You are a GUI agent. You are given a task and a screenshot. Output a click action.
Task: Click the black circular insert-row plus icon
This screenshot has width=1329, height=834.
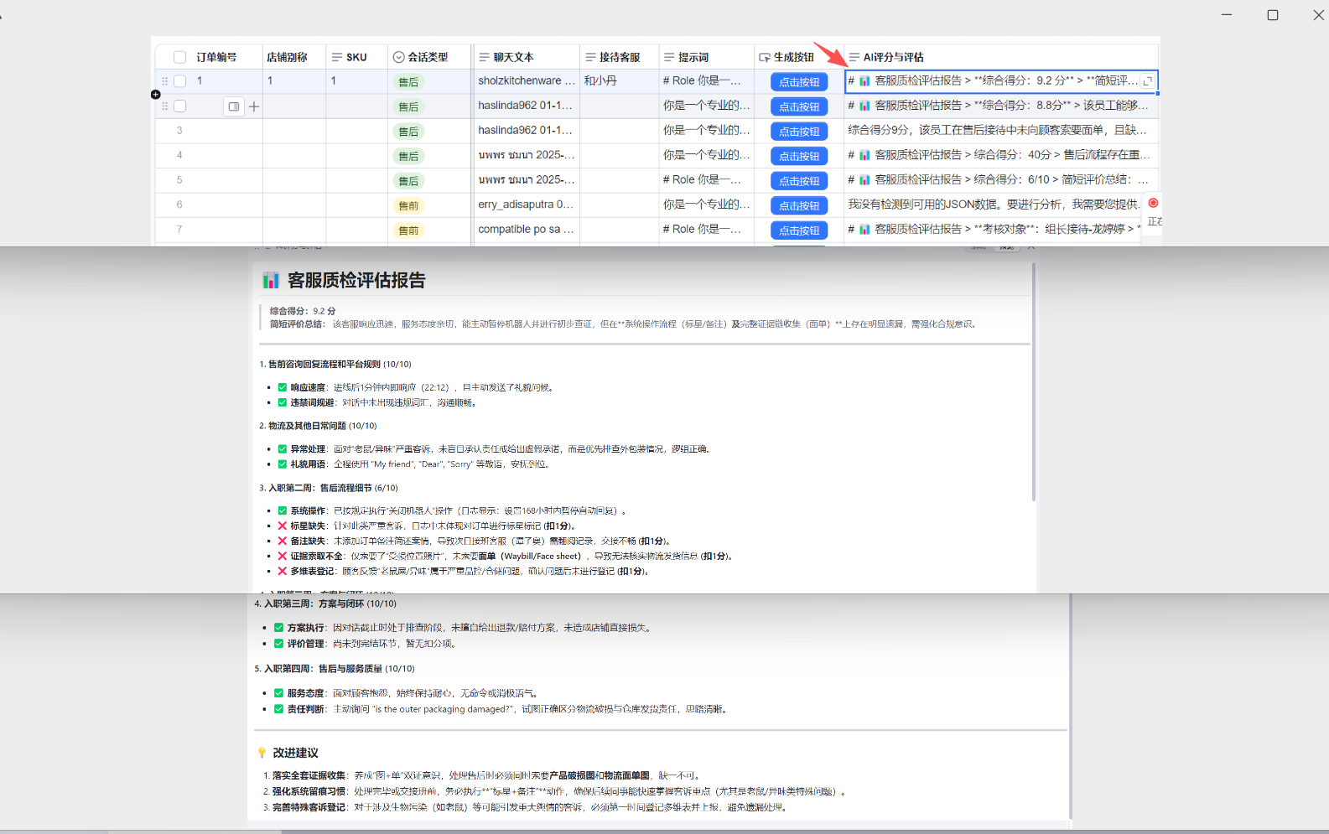coord(156,95)
